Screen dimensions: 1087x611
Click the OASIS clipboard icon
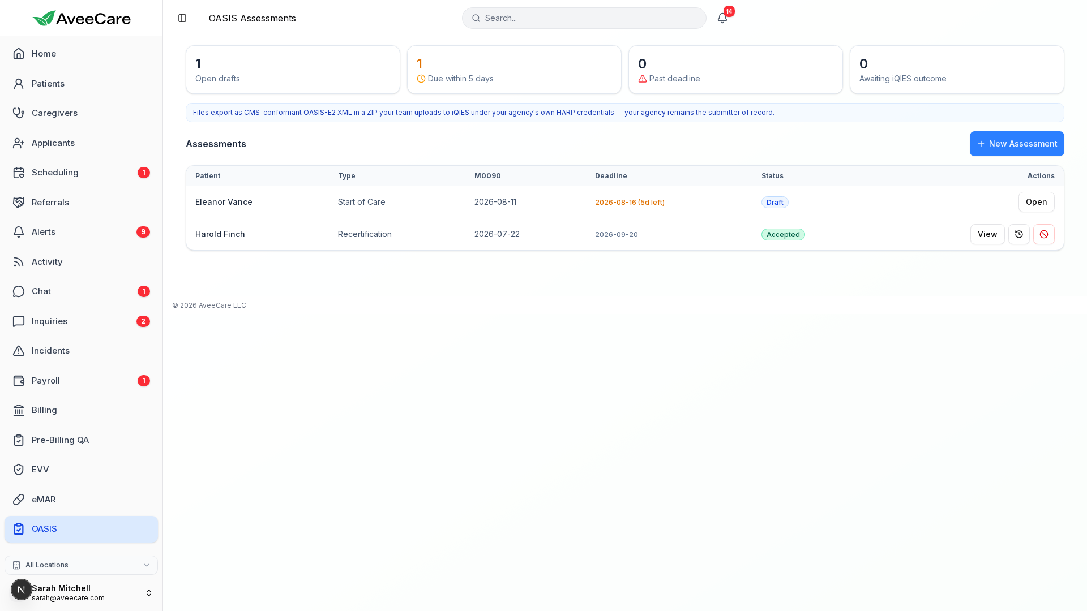[x=19, y=529]
